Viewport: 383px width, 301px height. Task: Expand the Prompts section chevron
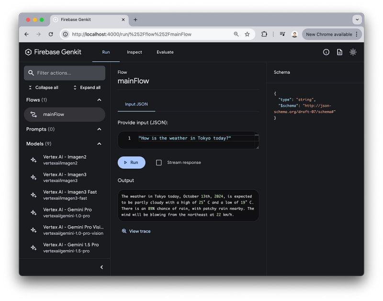(99, 129)
